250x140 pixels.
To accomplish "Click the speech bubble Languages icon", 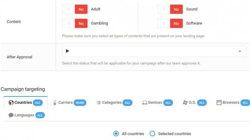I will [x=11, y=115].
